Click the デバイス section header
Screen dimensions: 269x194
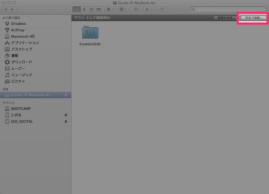pyautogui.click(x=8, y=103)
